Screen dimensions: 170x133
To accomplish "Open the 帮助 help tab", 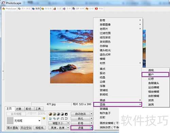I will point(99,8).
